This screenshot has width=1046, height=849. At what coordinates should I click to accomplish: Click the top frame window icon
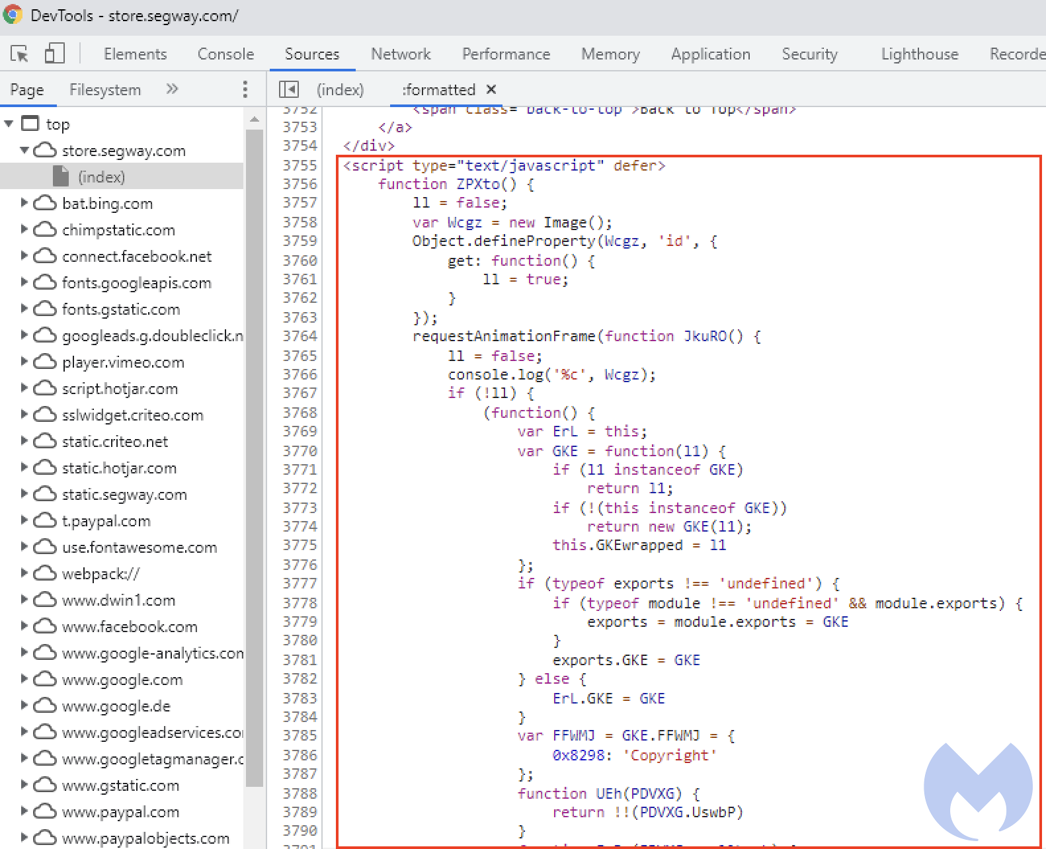click(x=30, y=124)
